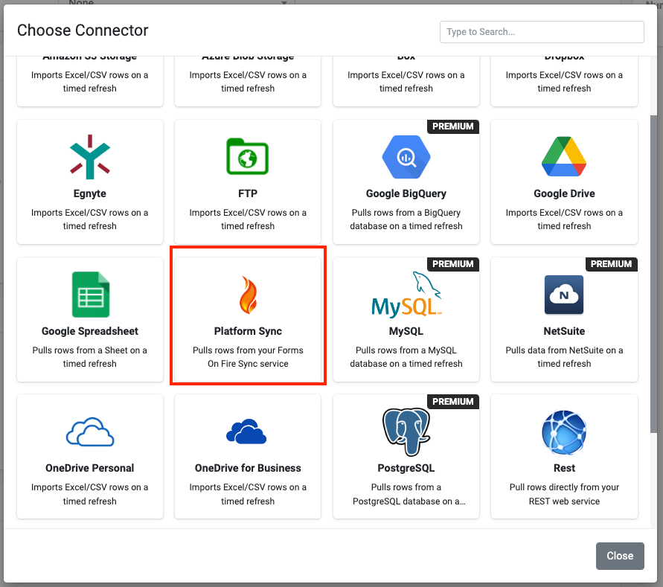Click the NetSuite title text
Image resolution: width=663 pixels, height=587 pixels.
coord(564,331)
